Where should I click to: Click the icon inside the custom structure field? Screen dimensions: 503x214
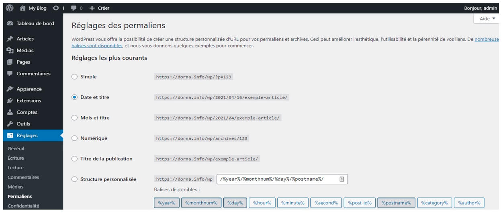click(x=342, y=179)
